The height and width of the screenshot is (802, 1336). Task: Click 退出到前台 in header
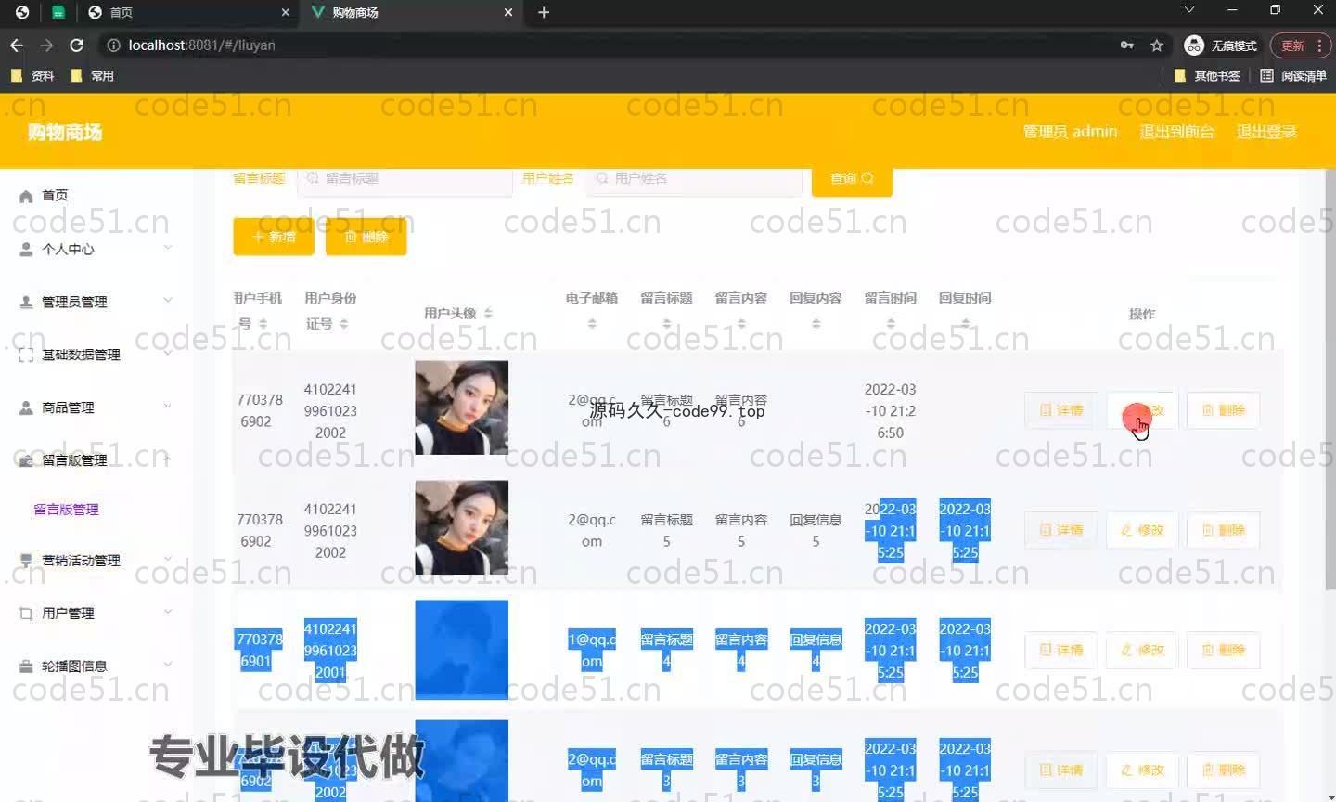pyautogui.click(x=1176, y=131)
